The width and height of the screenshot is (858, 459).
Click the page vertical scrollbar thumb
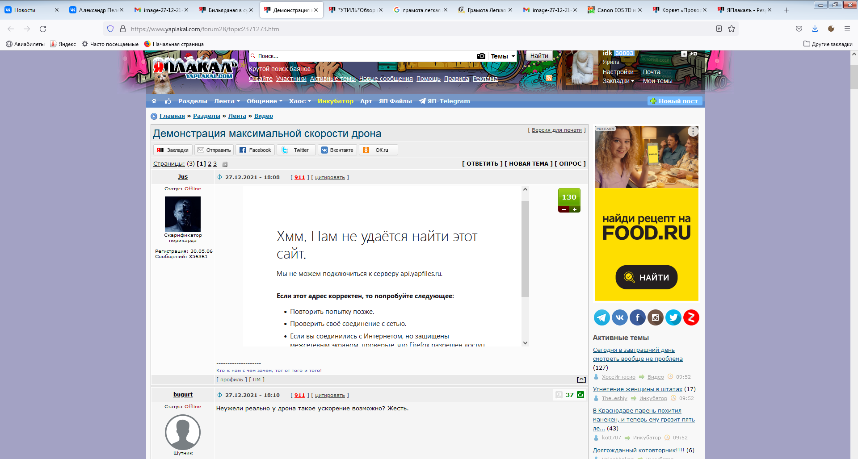(854, 77)
